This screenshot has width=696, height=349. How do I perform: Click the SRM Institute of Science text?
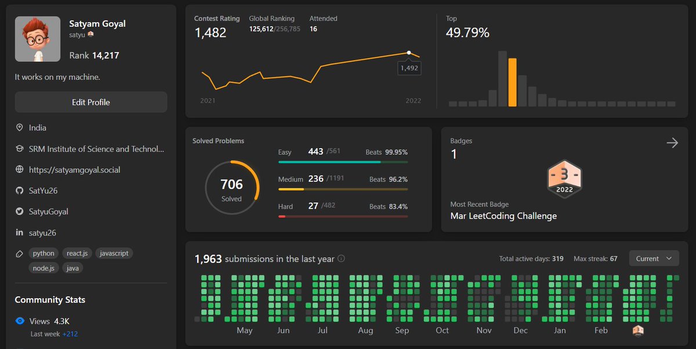coord(97,149)
